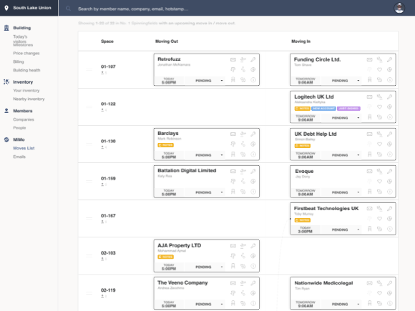Click space 02-119 row label
This screenshot has height=311, width=415.
(108, 290)
